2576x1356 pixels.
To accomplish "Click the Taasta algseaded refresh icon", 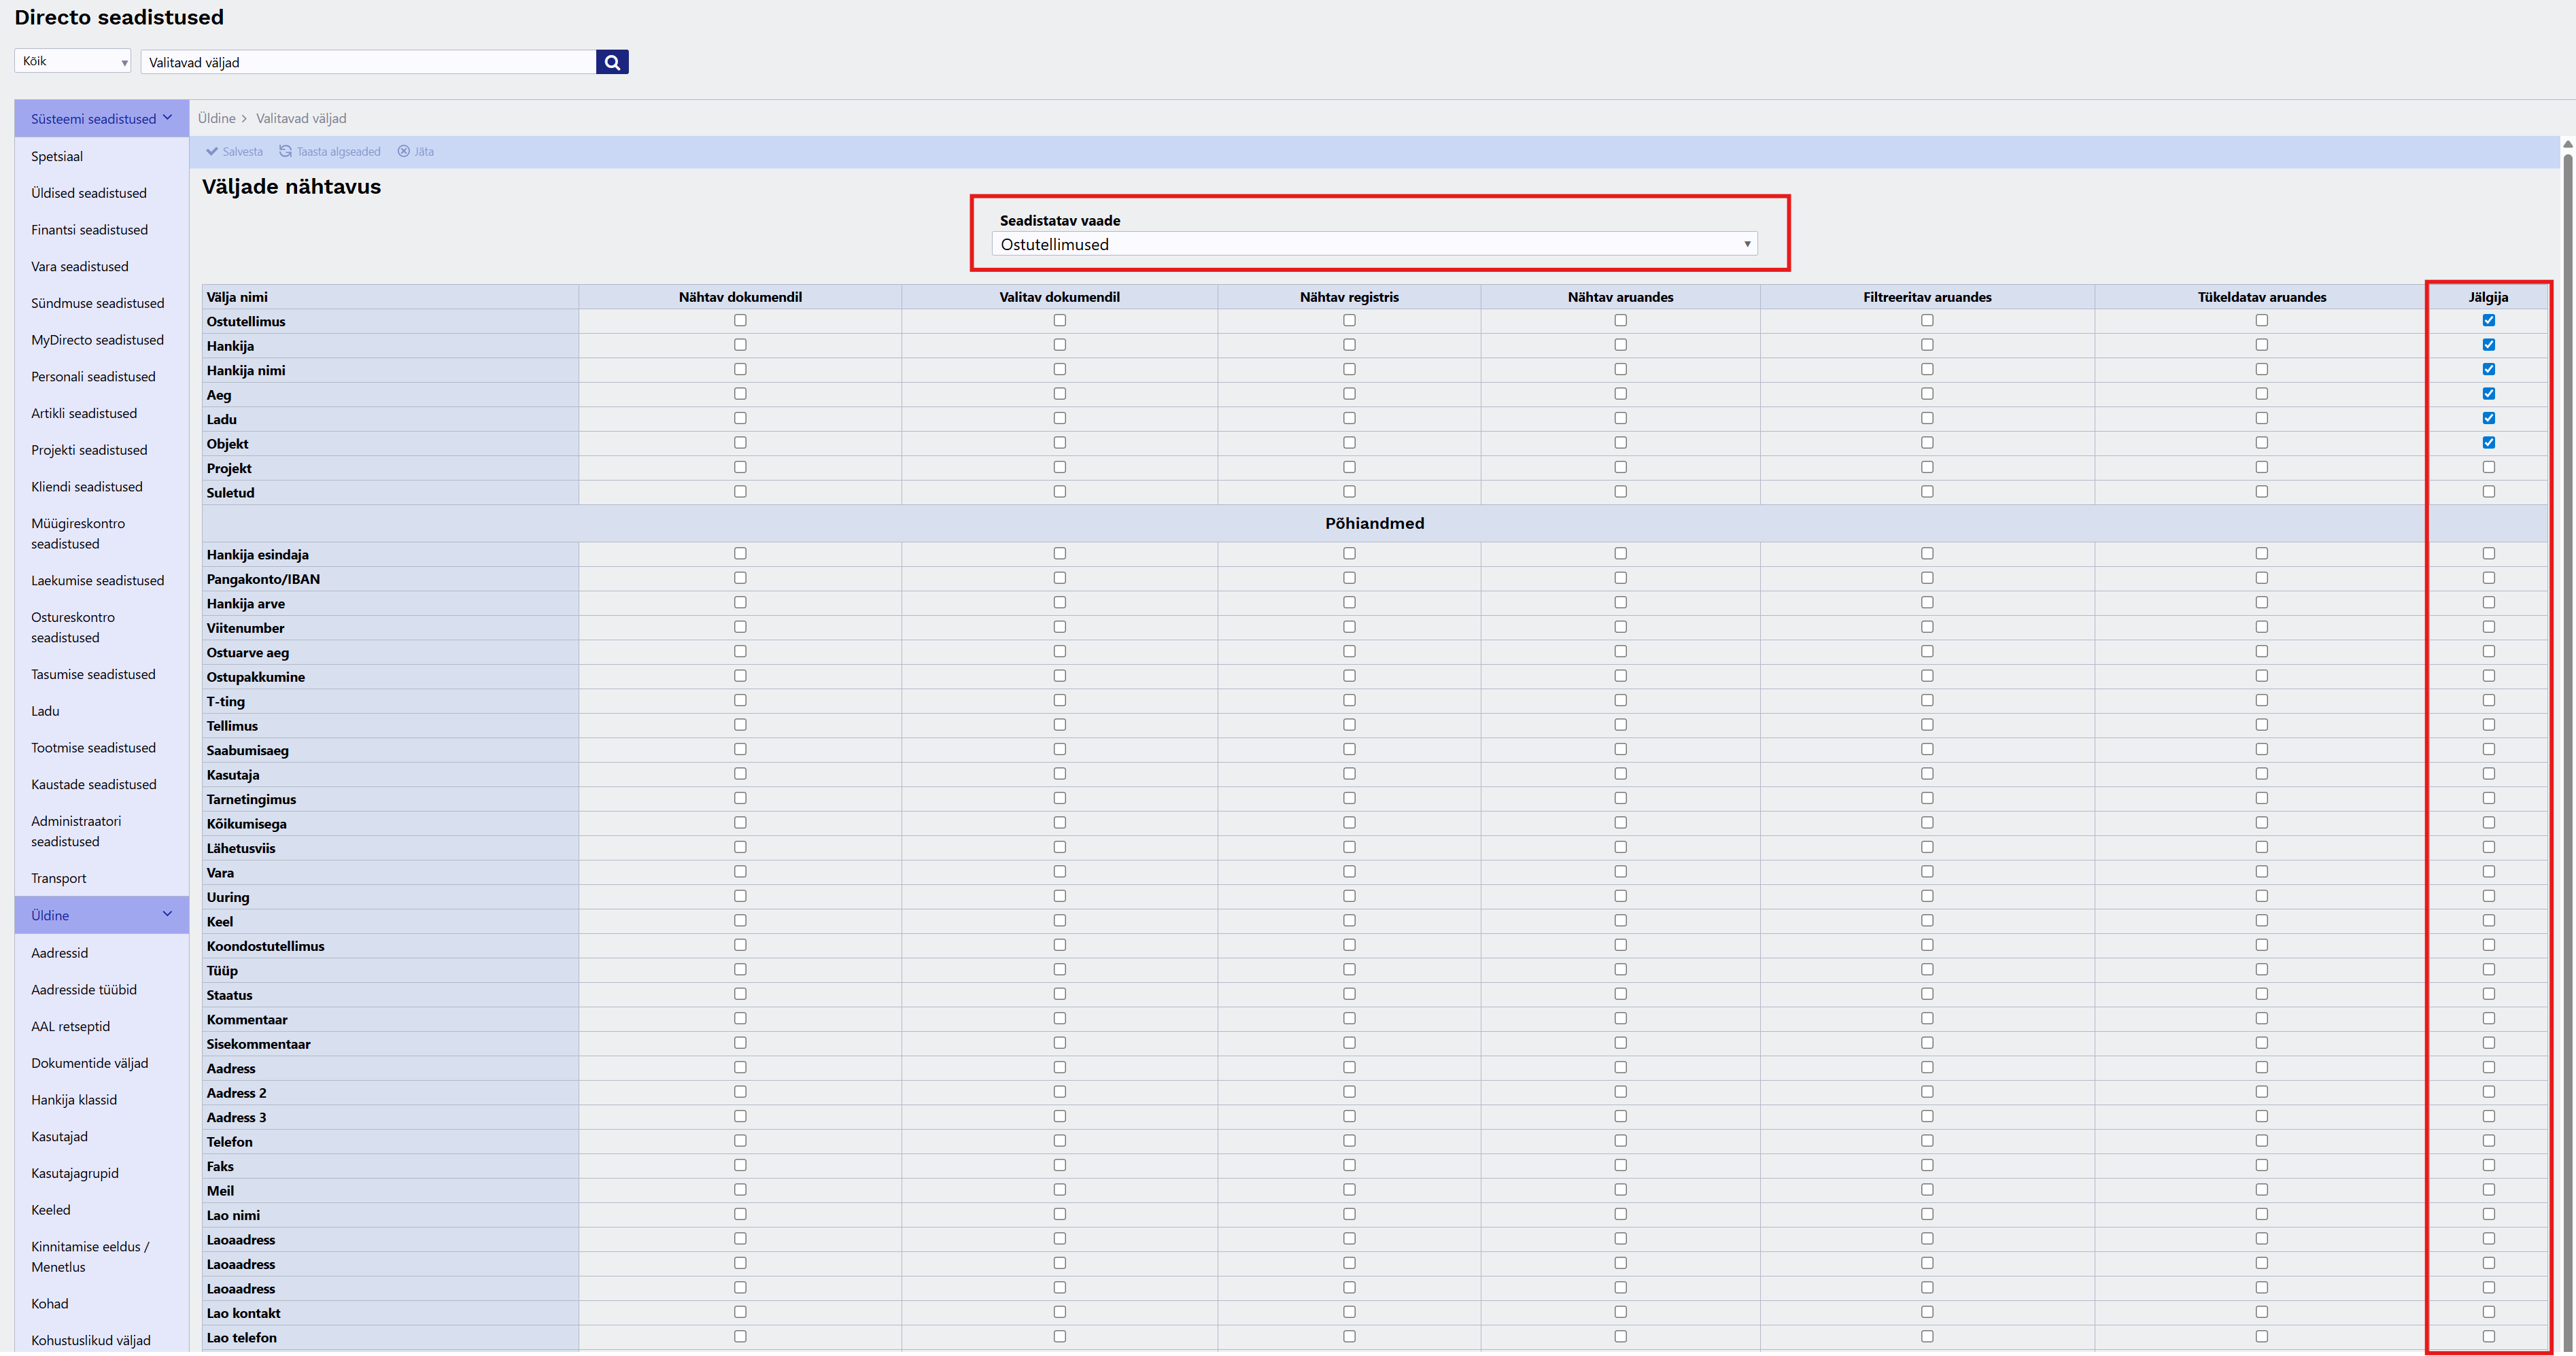I will point(285,152).
